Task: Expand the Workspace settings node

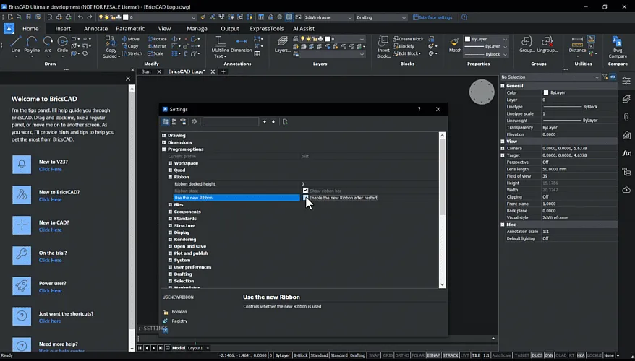Action: click(170, 163)
